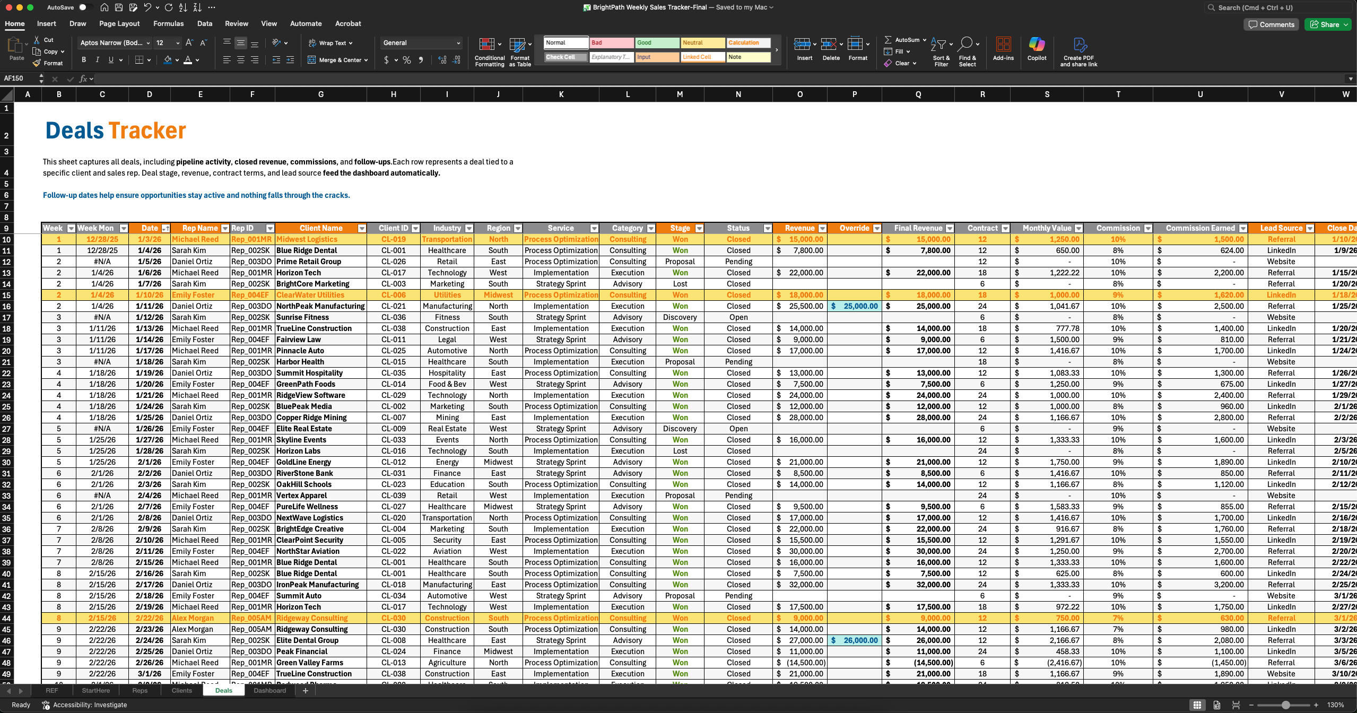
Task: Open the Comments pane button
Action: 1271,24
